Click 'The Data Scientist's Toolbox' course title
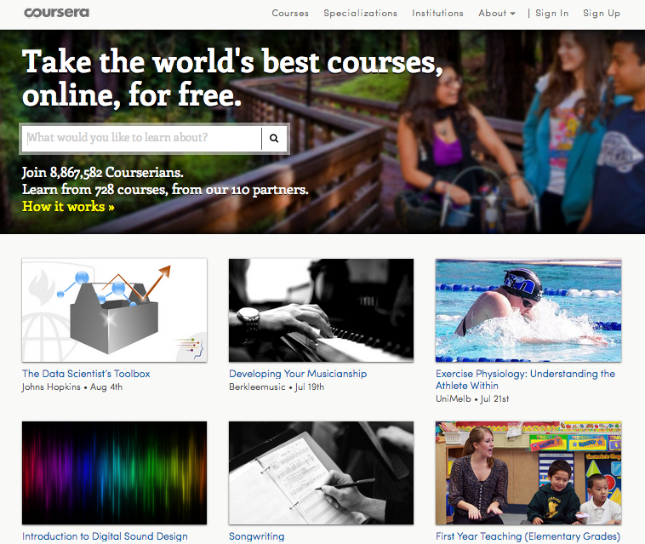The width and height of the screenshot is (645, 544). (x=86, y=374)
